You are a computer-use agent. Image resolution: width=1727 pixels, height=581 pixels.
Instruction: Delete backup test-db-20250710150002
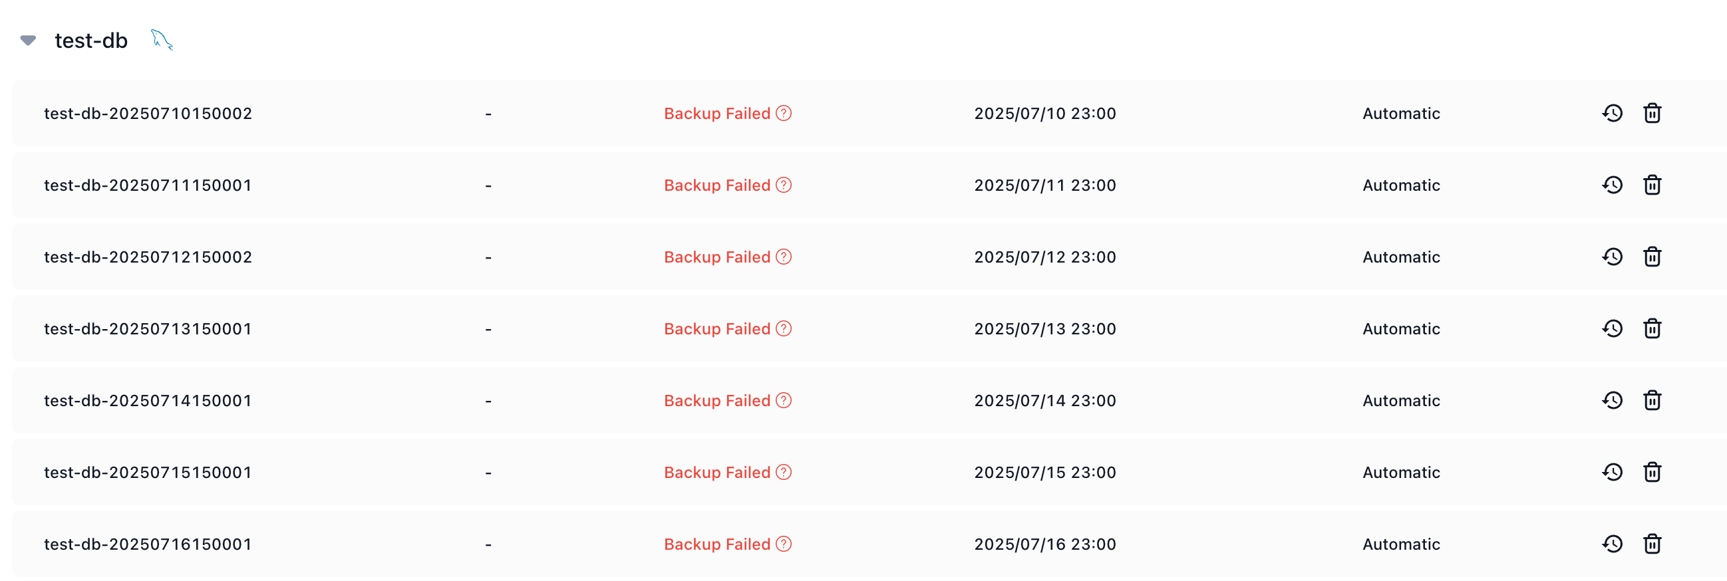click(1652, 113)
